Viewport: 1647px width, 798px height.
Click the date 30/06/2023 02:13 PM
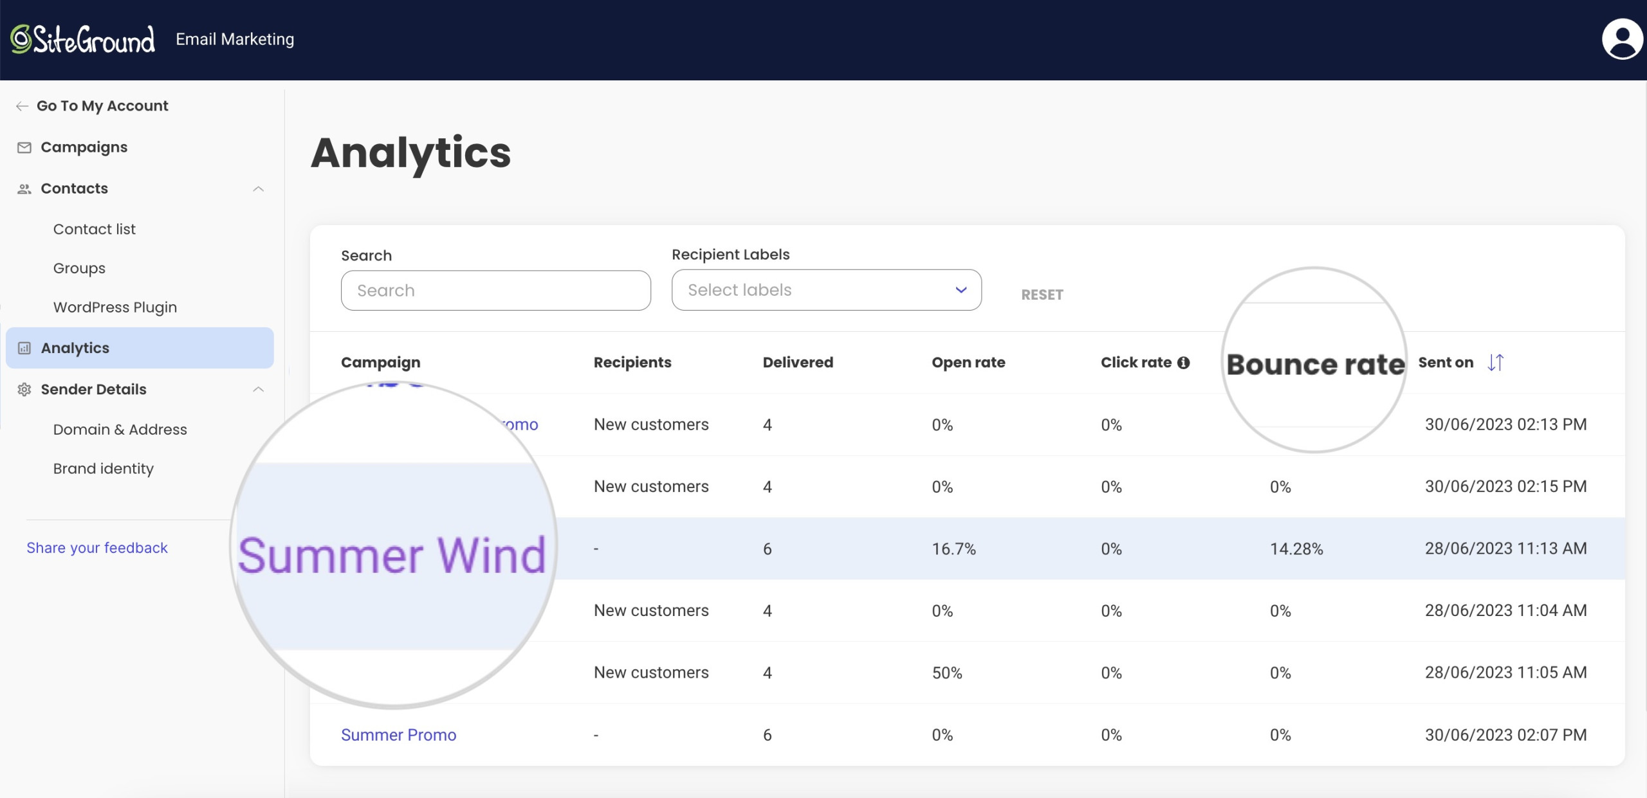pos(1505,424)
